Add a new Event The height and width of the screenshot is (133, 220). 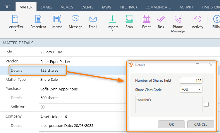pos(146,22)
